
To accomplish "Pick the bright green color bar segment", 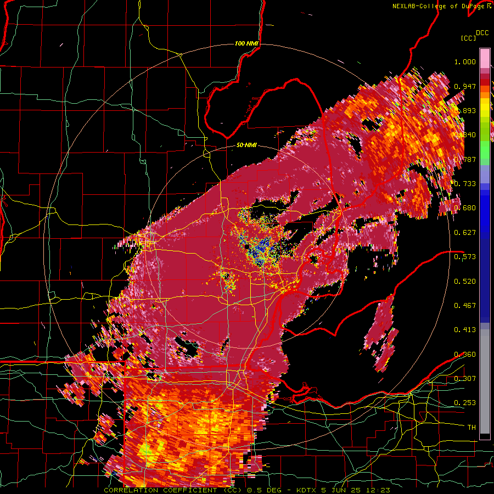I will click(485, 149).
